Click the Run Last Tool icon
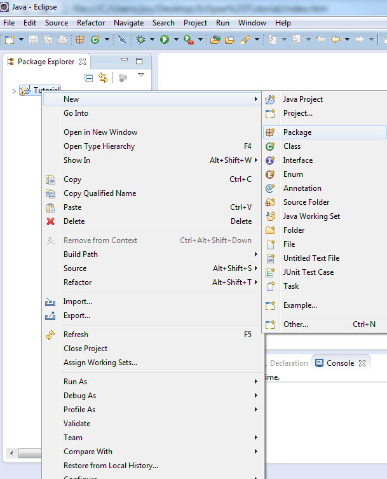This screenshot has height=479, width=387. 188,39
